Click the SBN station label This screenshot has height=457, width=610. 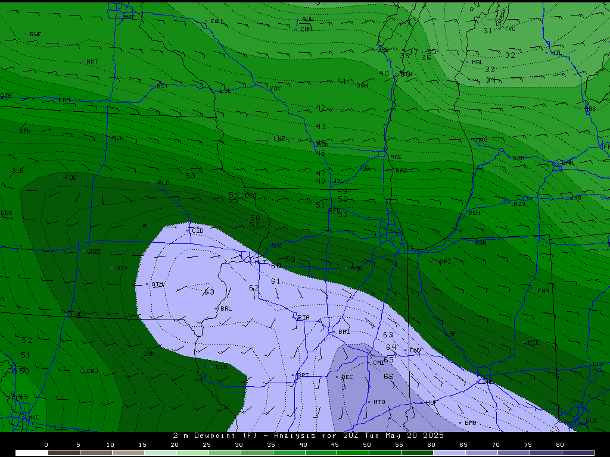pos(481,243)
